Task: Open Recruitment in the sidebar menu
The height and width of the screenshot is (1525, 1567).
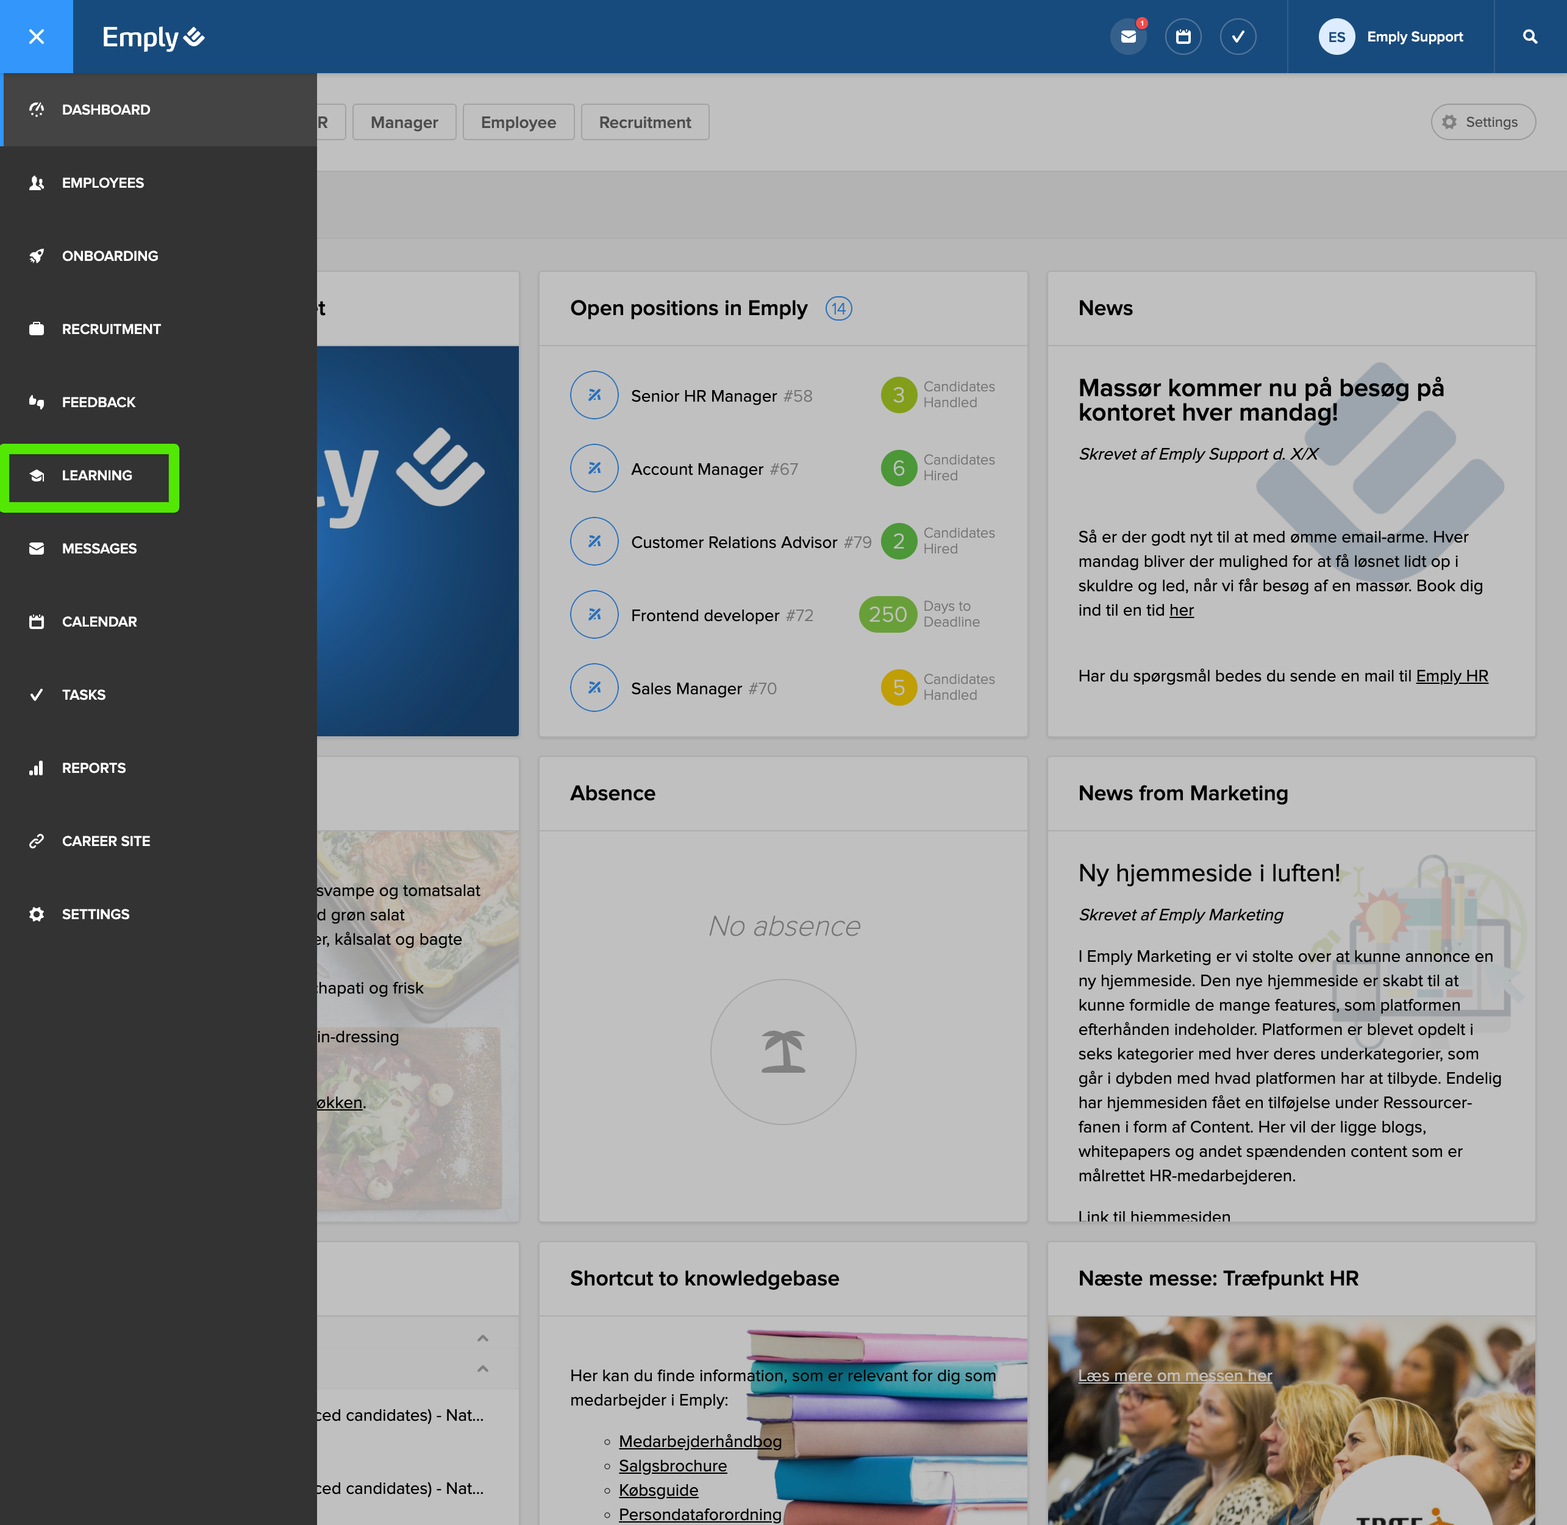Action: (x=110, y=329)
